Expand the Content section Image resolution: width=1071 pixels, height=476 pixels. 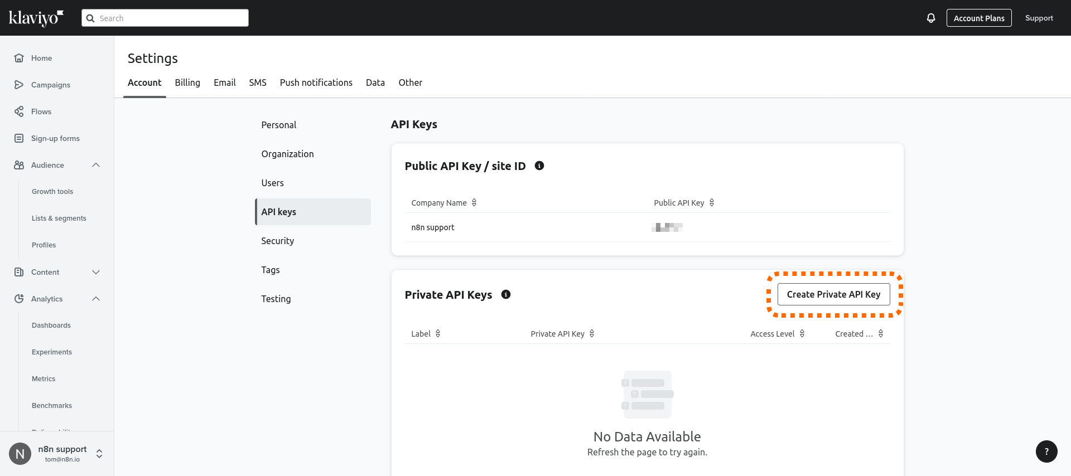pos(96,272)
